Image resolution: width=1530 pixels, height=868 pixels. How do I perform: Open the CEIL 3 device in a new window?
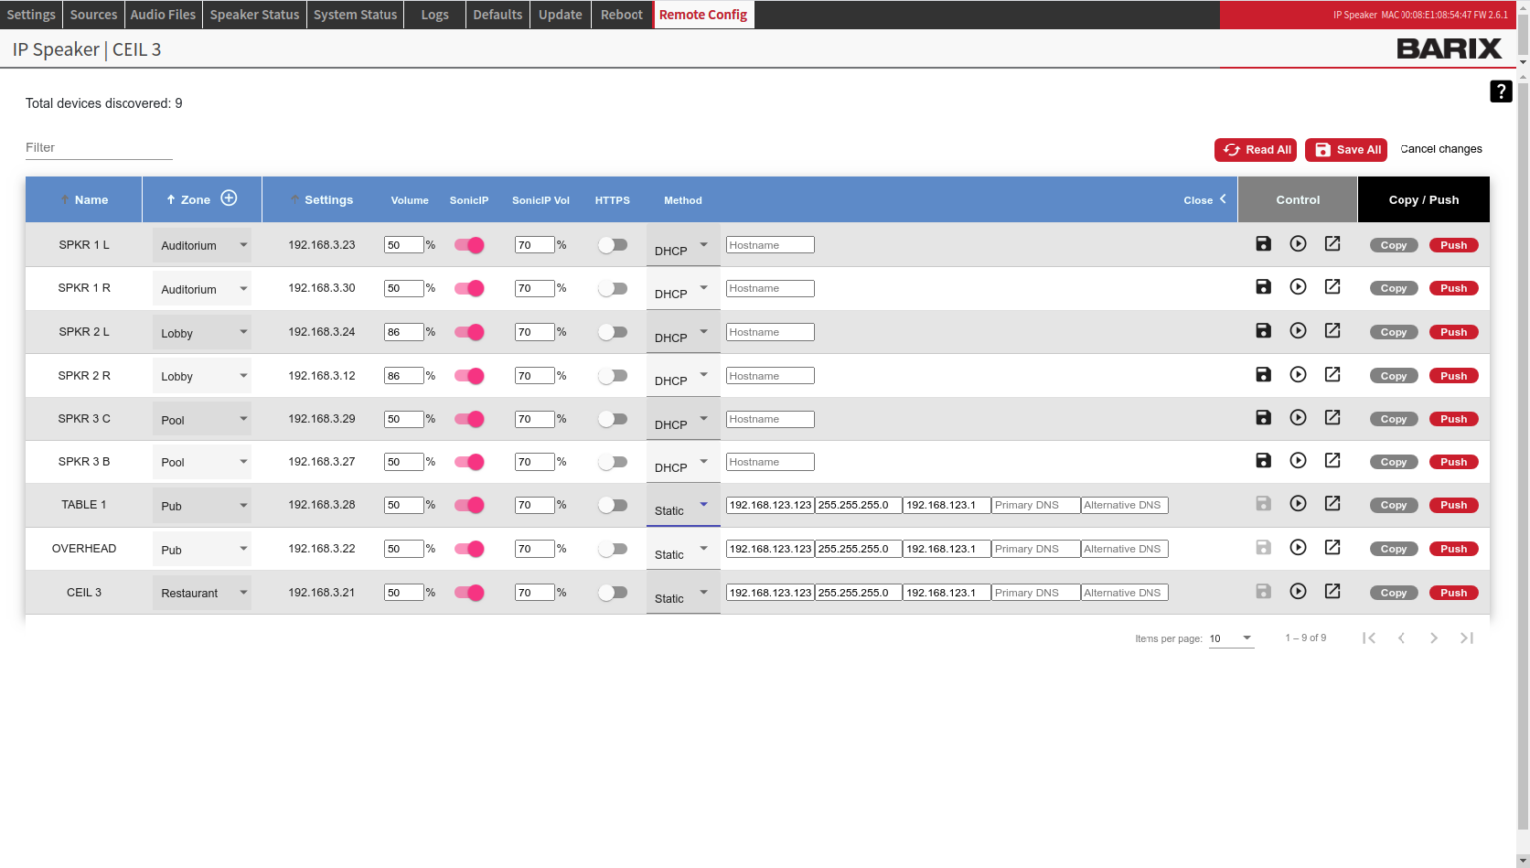coord(1332,592)
